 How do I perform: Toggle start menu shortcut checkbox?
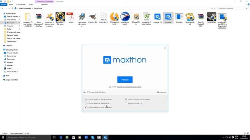point(86,103)
